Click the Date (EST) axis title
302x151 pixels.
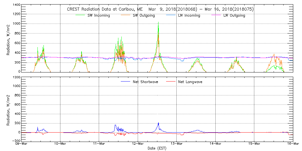tap(157, 148)
